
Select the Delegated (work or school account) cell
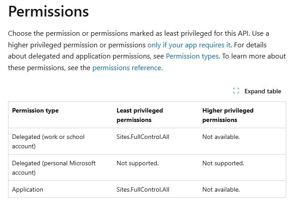[48, 141]
